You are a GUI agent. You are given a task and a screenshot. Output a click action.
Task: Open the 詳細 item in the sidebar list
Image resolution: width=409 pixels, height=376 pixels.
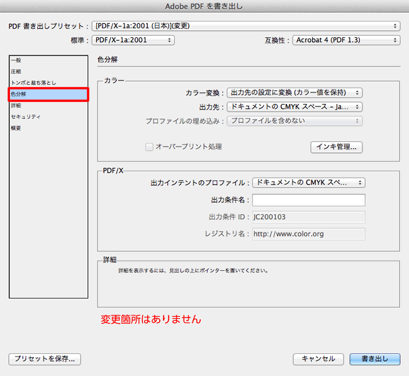point(15,106)
